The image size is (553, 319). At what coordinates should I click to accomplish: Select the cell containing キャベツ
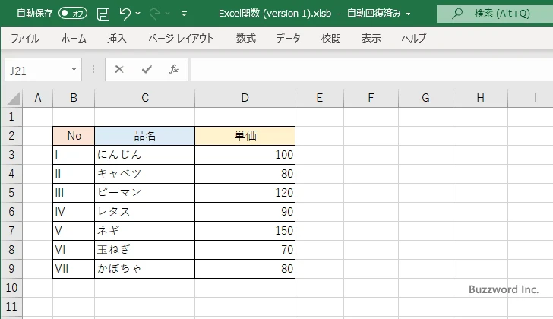[x=145, y=174]
